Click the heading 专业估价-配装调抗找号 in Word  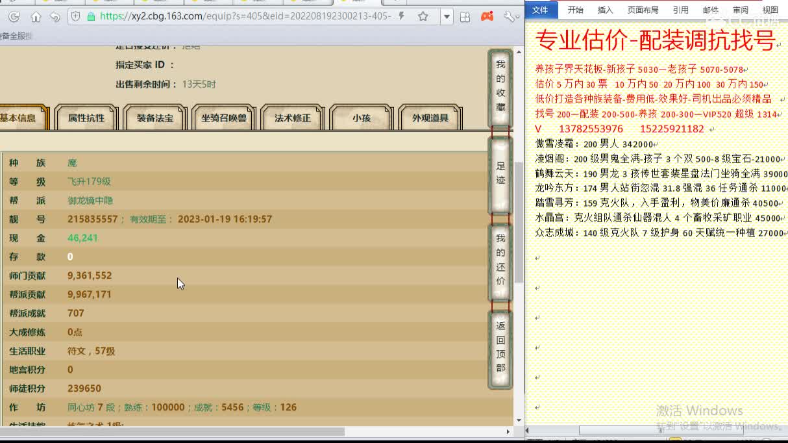pos(655,42)
